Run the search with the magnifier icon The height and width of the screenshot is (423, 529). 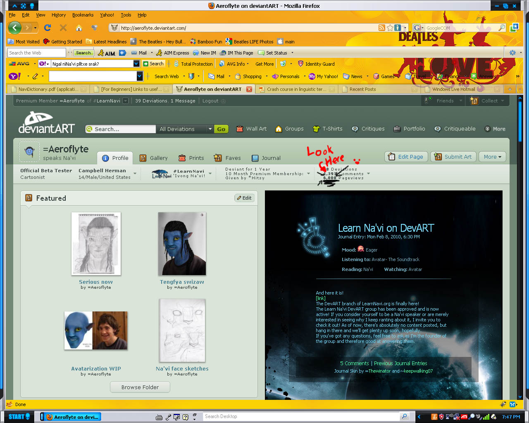tap(502, 28)
